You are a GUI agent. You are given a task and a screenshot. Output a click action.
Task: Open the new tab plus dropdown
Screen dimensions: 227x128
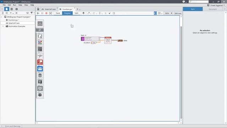[x=78, y=9]
